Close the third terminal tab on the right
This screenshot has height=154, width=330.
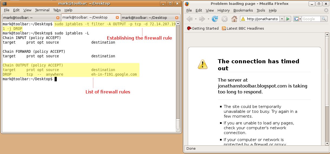(x=177, y=17)
